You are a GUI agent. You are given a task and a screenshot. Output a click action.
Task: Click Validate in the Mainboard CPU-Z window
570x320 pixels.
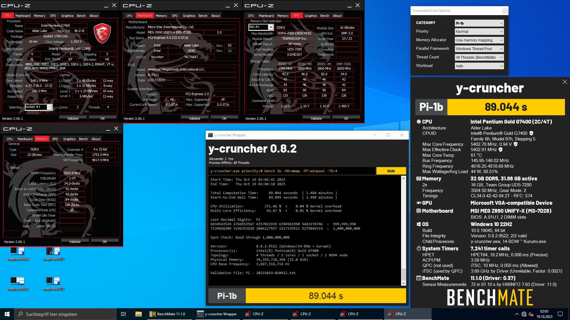coord(194,119)
